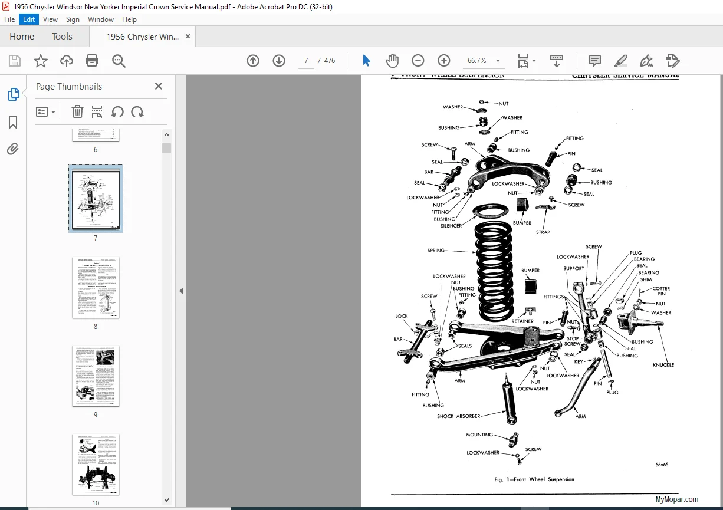723x510 pixels.
Task: Activate the Selection arrow tool
Action: [366, 61]
